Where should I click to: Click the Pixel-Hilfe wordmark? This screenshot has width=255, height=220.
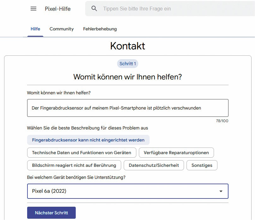[58, 9]
